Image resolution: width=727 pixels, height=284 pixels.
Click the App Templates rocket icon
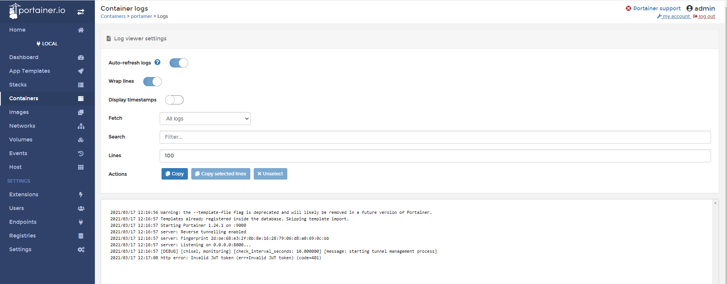(81, 71)
